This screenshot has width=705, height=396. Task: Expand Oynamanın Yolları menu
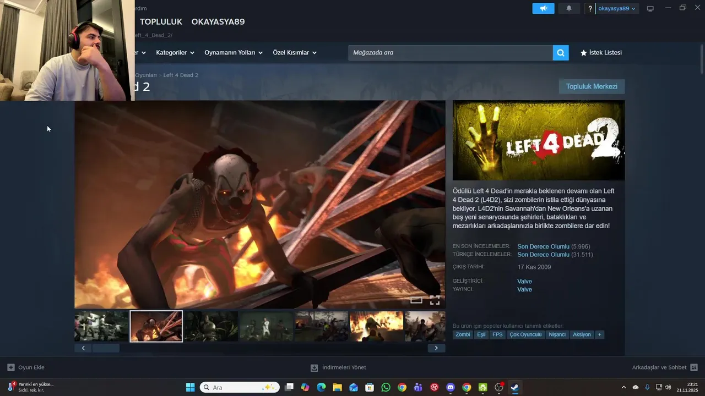coord(234,53)
